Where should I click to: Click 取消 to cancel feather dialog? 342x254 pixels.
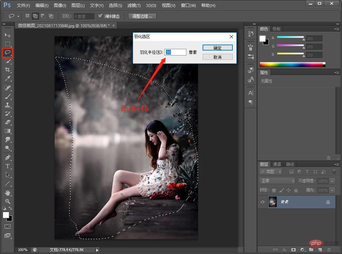pos(218,57)
